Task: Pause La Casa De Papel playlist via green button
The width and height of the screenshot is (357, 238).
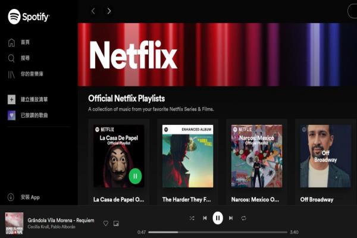Action: (135, 176)
